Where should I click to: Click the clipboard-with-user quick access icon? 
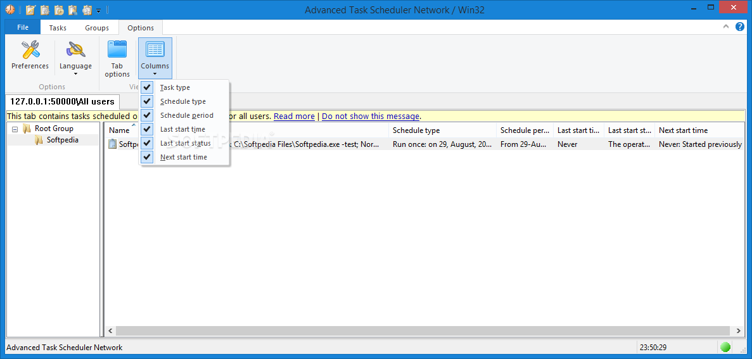73,9
